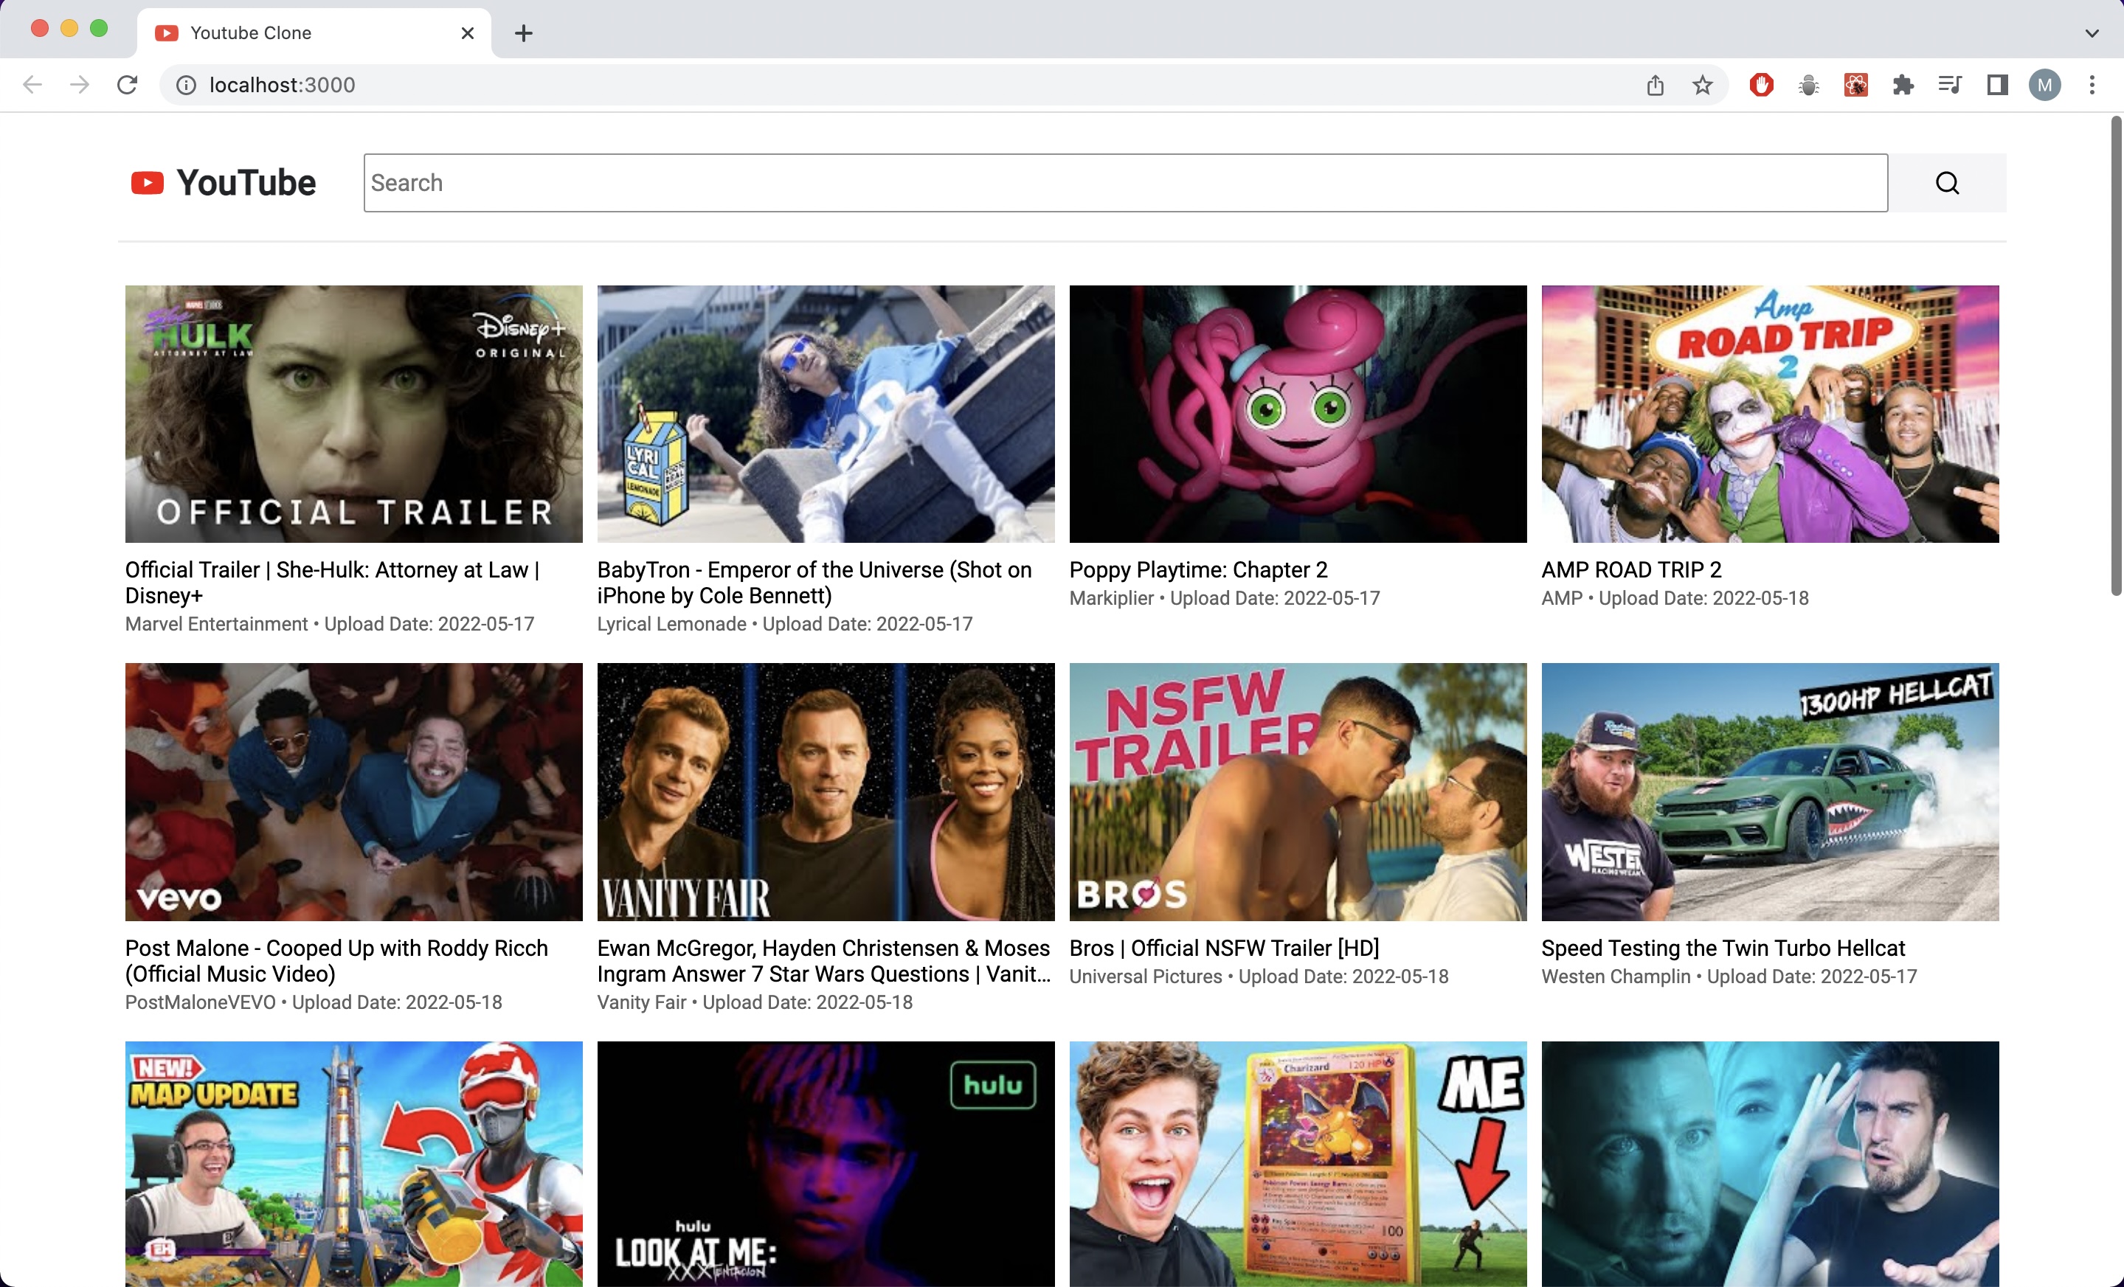The image size is (2124, 1287).
Task: Click the site info icon in address bar
Action: 186,85
